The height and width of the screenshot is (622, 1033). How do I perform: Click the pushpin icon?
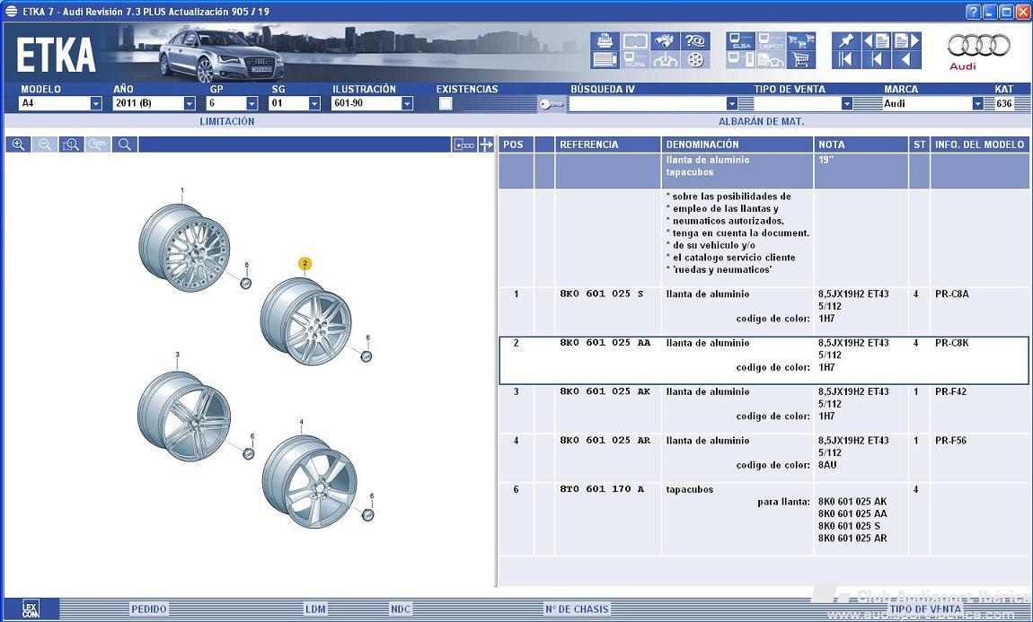[x=846, y=40]
